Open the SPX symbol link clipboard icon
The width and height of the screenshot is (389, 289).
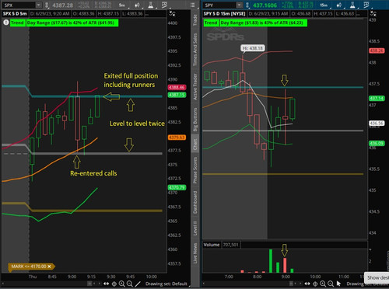47,5
